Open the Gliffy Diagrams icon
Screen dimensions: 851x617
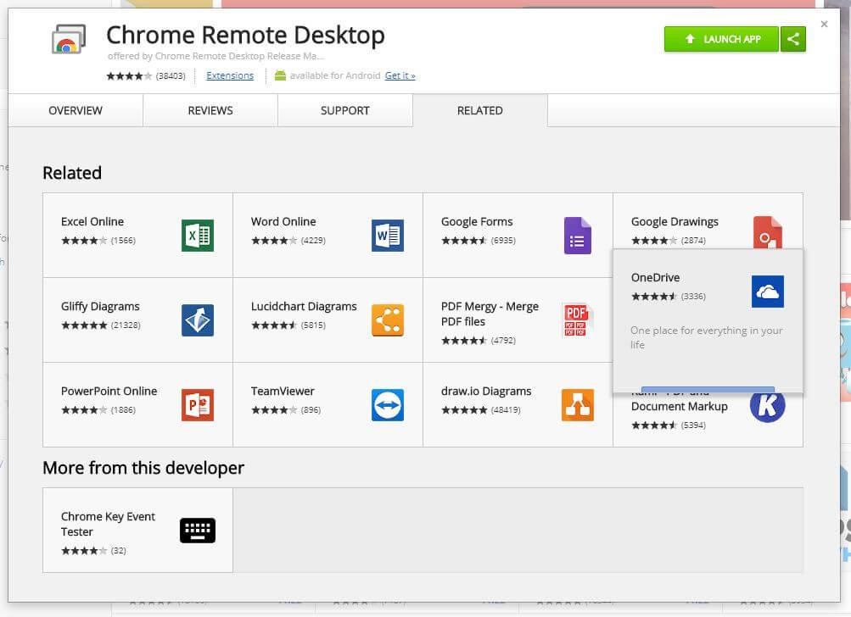pos(198,320)
